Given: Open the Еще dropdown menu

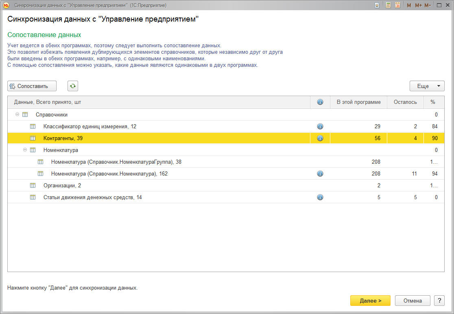Looking at the screenshot, I should [427, 86].
